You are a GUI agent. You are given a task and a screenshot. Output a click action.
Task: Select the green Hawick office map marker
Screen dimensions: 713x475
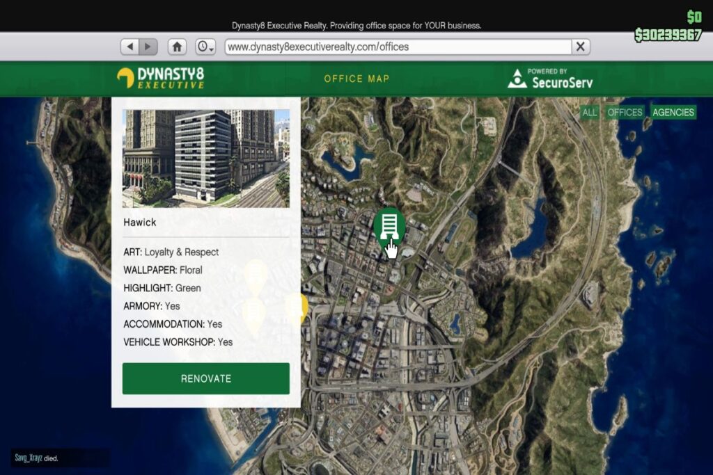(389, 227)
